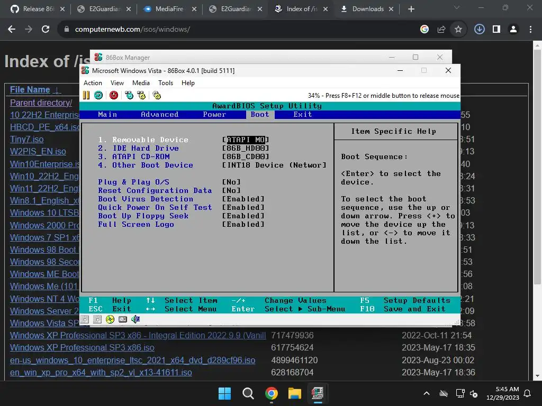Click the Ctrl+Alt+Esc toolbar icon
The image size is (542, 406).
tap(141, 95)
